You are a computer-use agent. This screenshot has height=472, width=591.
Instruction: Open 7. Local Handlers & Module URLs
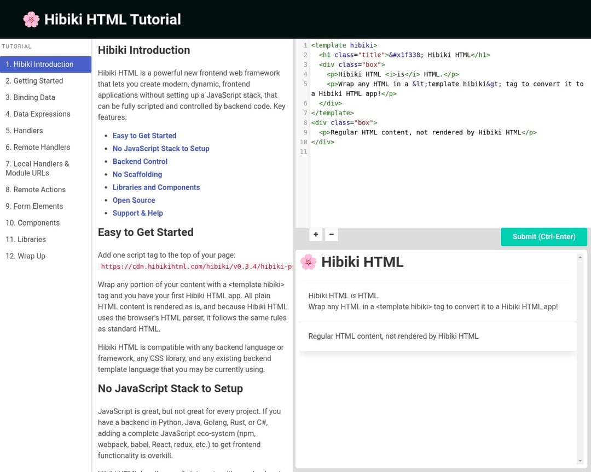pos(45,168)
